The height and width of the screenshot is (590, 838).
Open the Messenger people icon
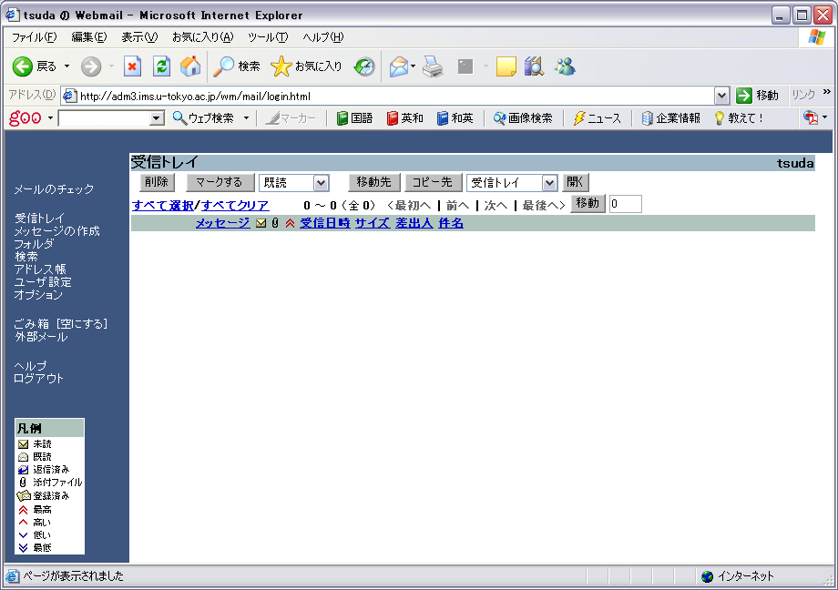(x=565, y=66)
